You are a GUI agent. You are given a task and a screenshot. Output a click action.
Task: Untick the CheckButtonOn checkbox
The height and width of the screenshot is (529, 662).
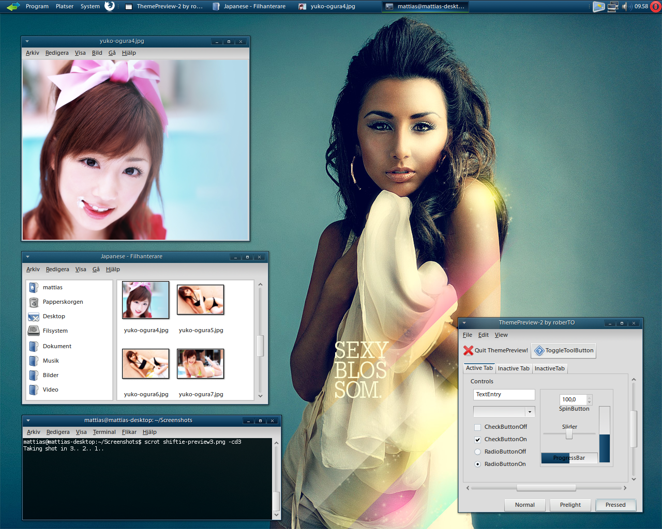point(477,440)
